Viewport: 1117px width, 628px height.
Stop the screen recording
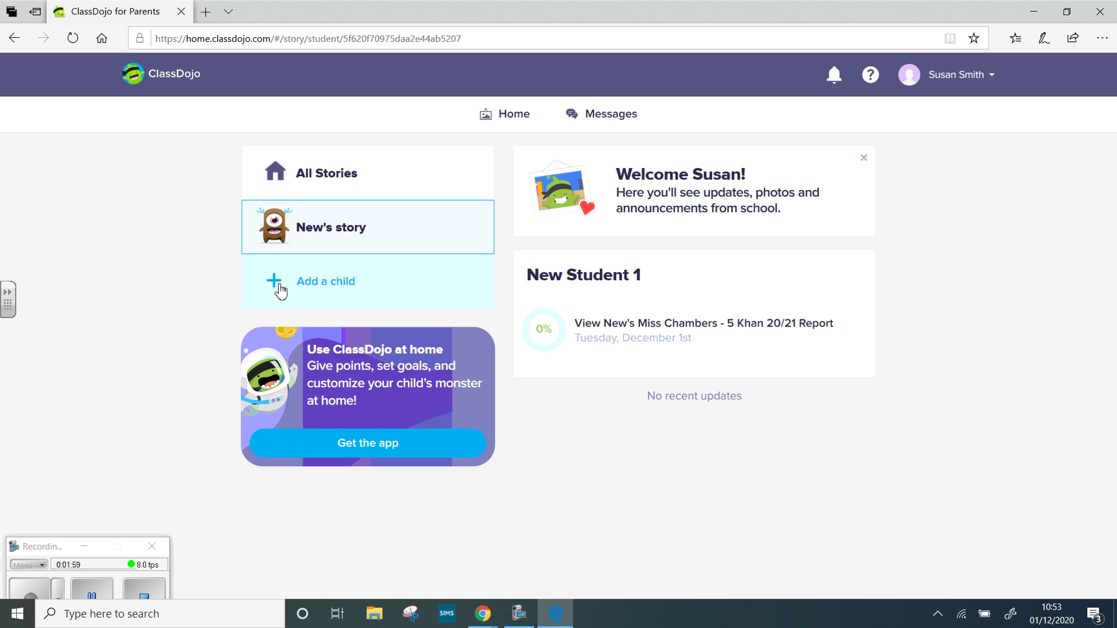[144, 589]
